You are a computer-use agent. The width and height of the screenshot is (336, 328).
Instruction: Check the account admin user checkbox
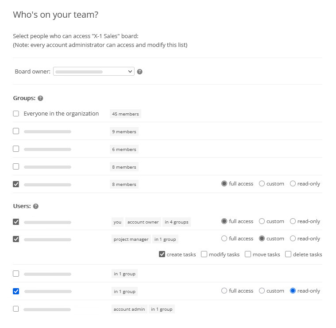[16, 309]
